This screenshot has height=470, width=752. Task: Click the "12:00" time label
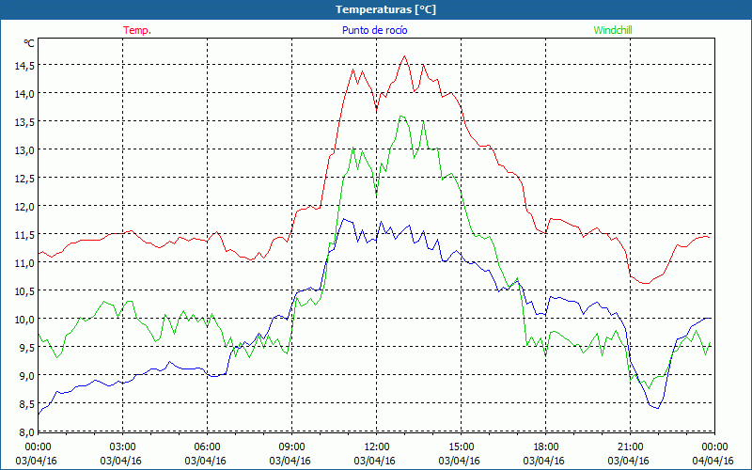click(x=377, y=447)
